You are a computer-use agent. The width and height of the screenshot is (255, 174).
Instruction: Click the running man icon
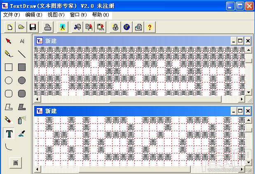point(63,27)
